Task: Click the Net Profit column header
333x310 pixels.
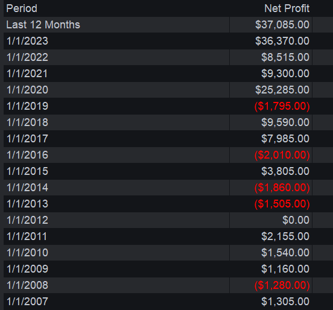Action: 287,8
